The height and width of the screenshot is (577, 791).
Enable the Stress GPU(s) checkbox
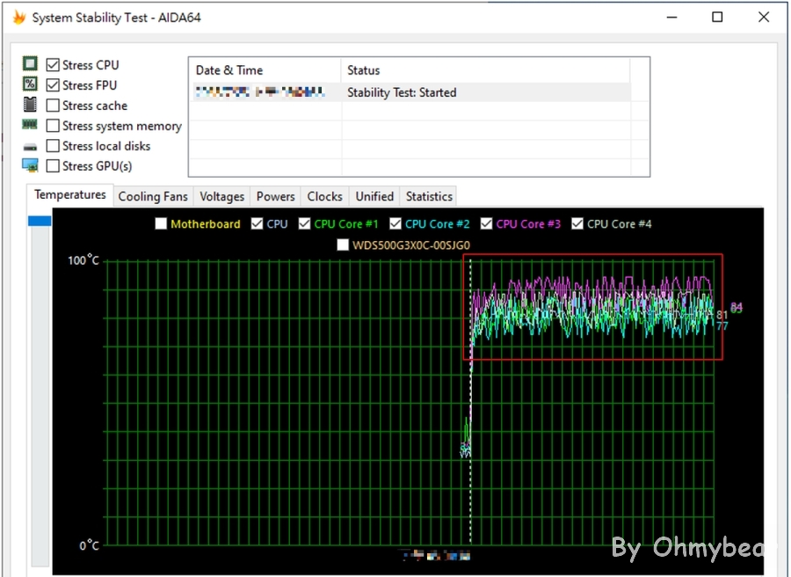coord(53,165)
